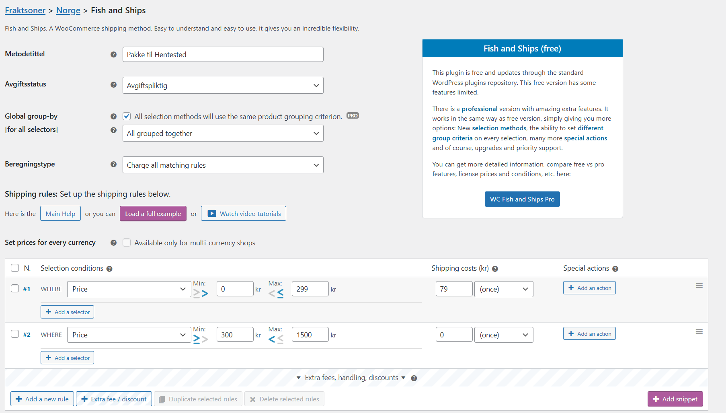Select less-than-or-equal max operator in rule #1
This screenshot has width=726, height=413.
pos(281,294)
